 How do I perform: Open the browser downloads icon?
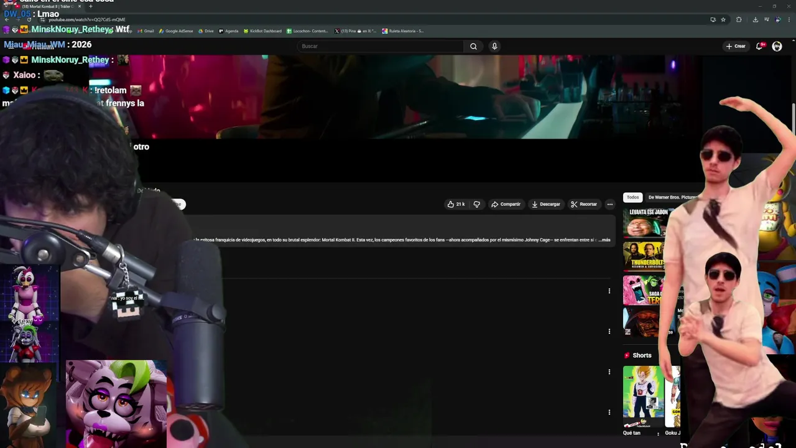point(755,19)
